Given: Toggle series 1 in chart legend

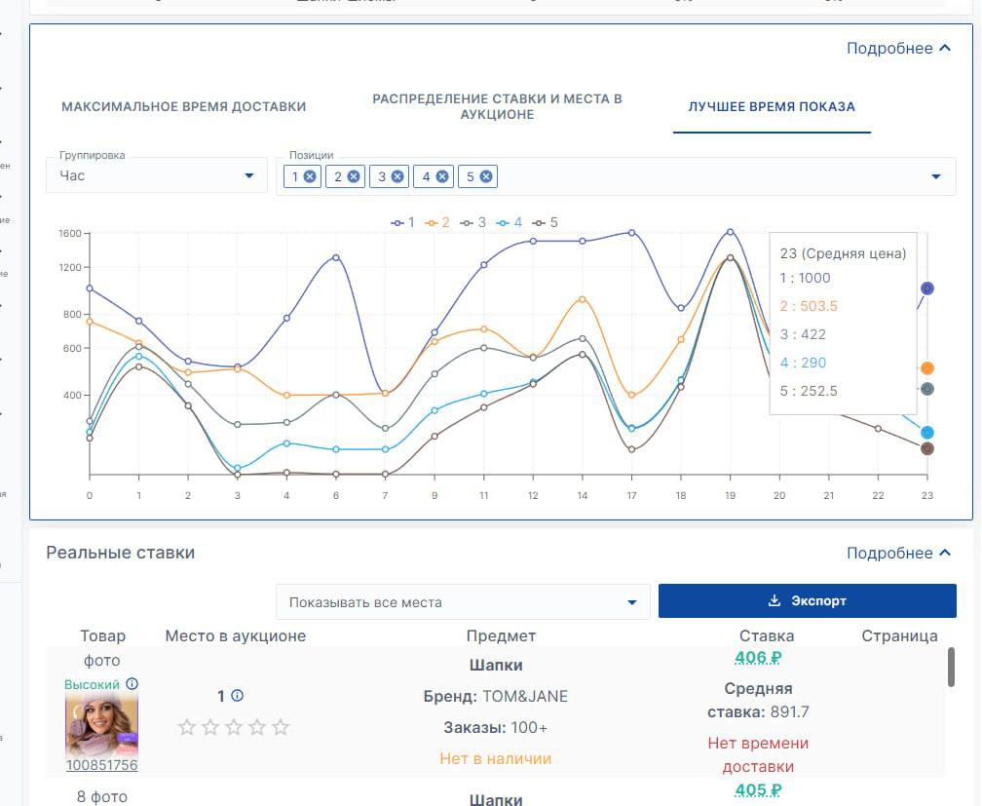Looking at the screenshot, I should (402, 222).
